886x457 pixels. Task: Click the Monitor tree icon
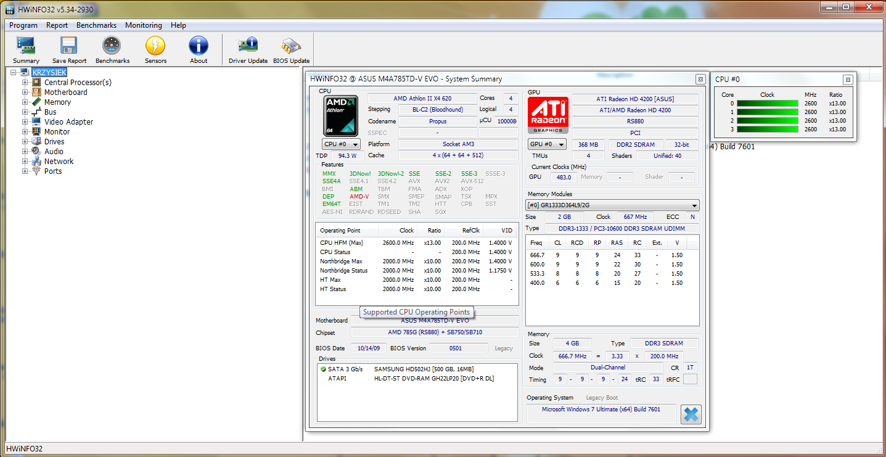point(36,131)
